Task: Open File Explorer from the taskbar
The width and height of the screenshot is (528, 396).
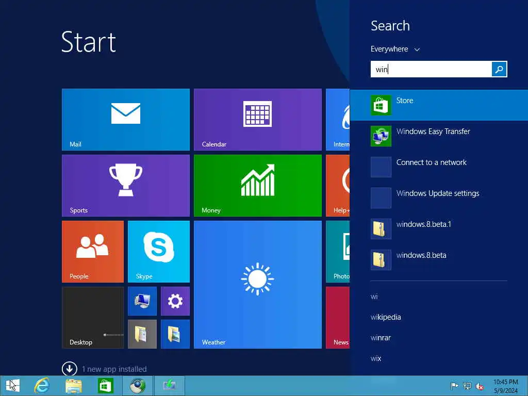Action: tap(73, 386)
